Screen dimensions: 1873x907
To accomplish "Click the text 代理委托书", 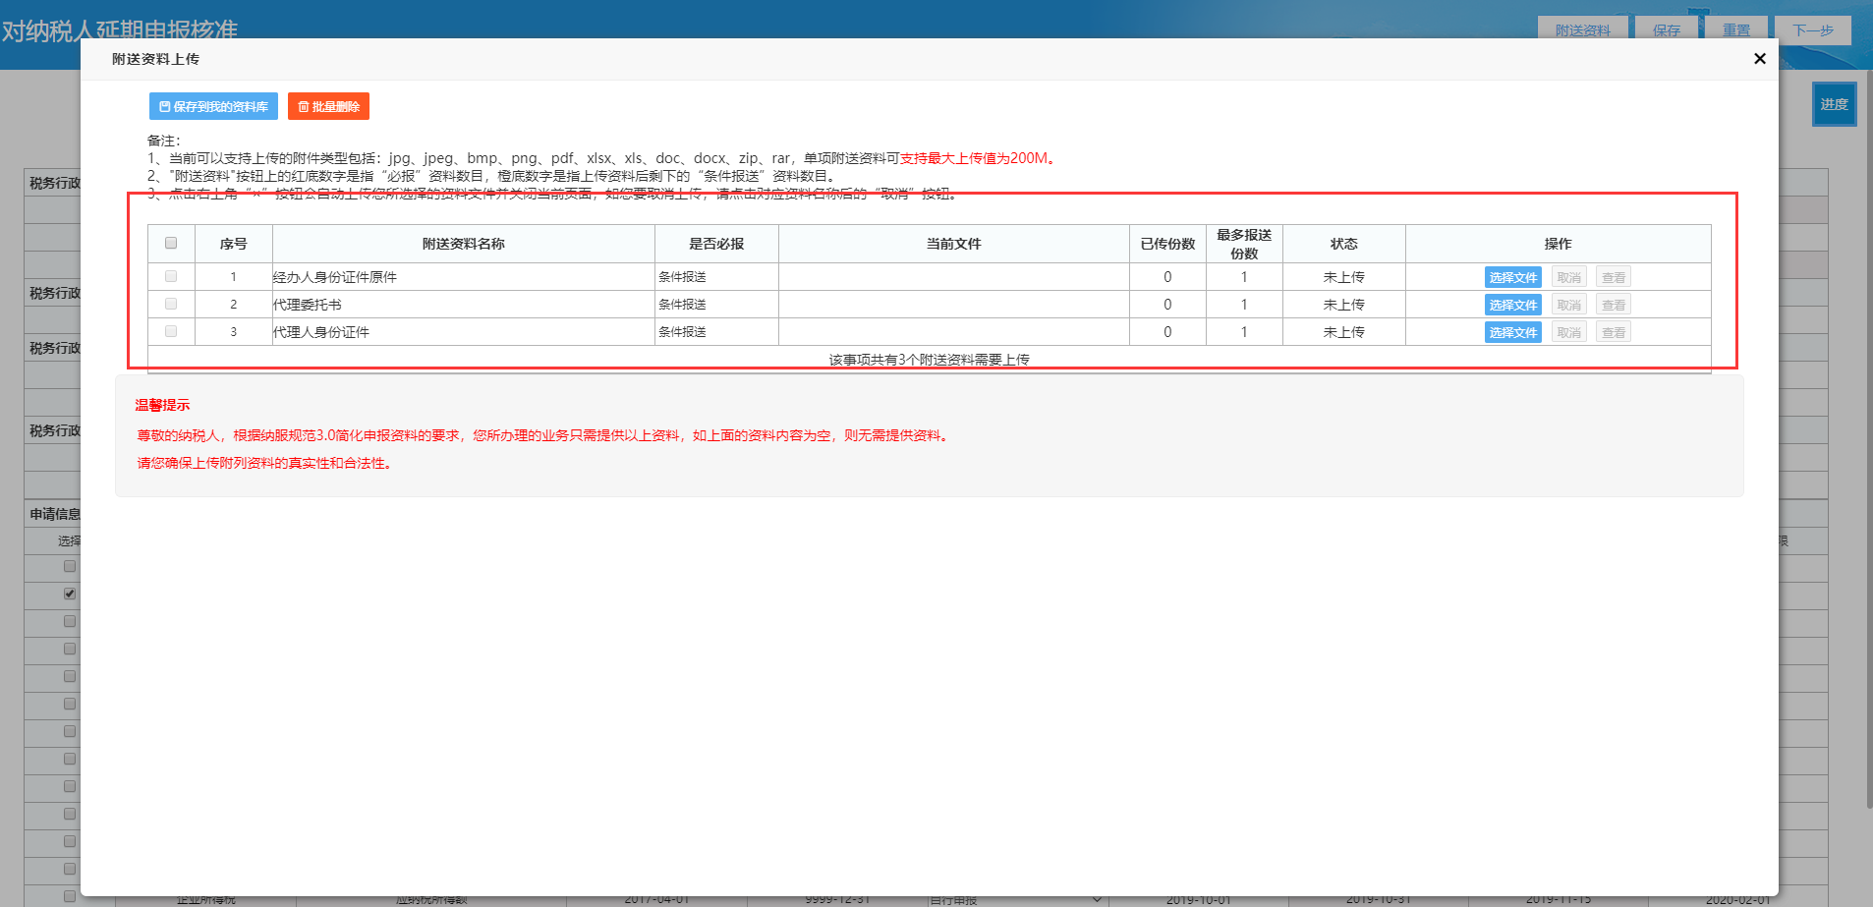I will click(308, 305).
